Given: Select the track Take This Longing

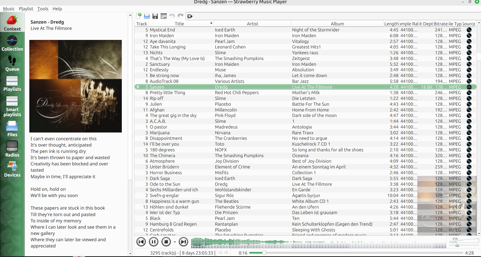Looking at the screenshot, I should [x=167, y=47].
